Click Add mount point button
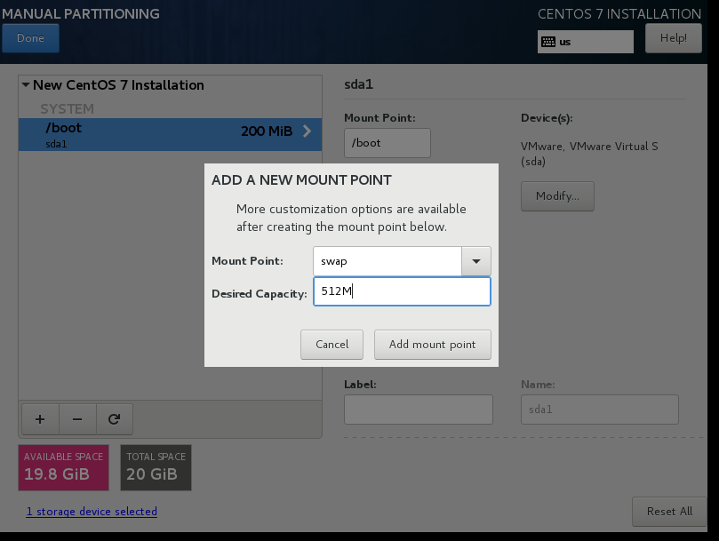 433,345
